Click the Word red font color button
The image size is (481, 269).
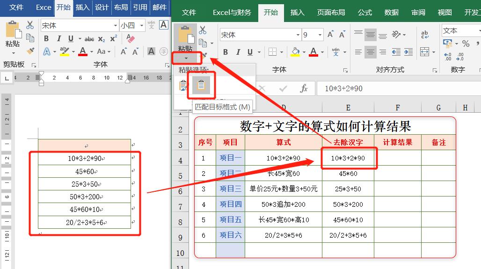82,51
